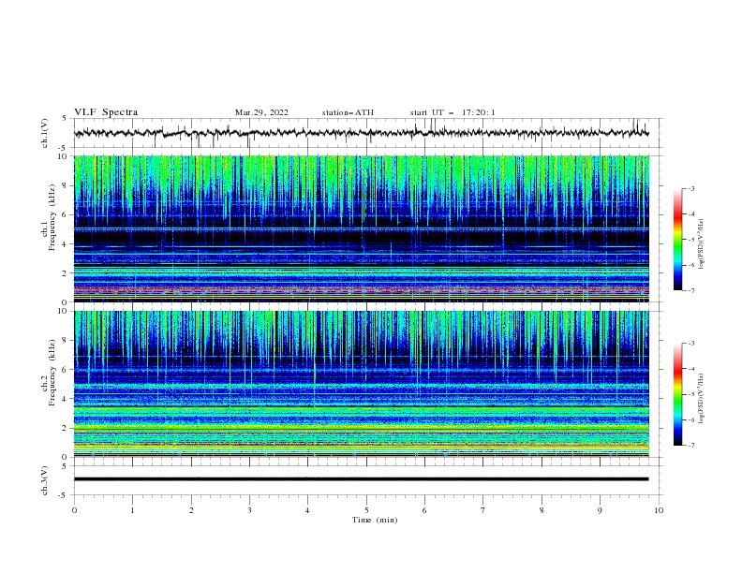Click the "Time (min)" axis title

pyautogui.click(x=375, y=520)
